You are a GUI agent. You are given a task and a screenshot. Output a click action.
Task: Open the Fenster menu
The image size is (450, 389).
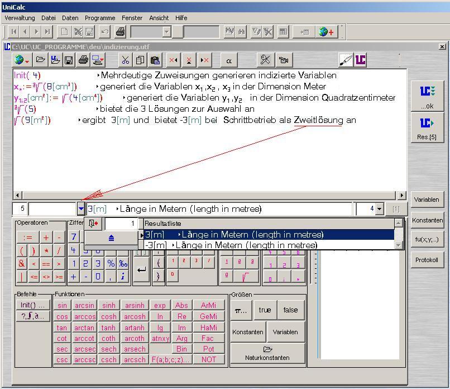pyautogui.click(x=132, y=18)
